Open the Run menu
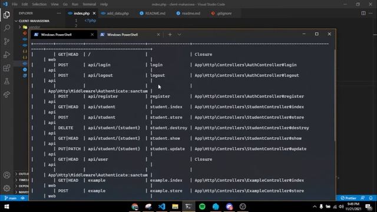 [75, 4]
